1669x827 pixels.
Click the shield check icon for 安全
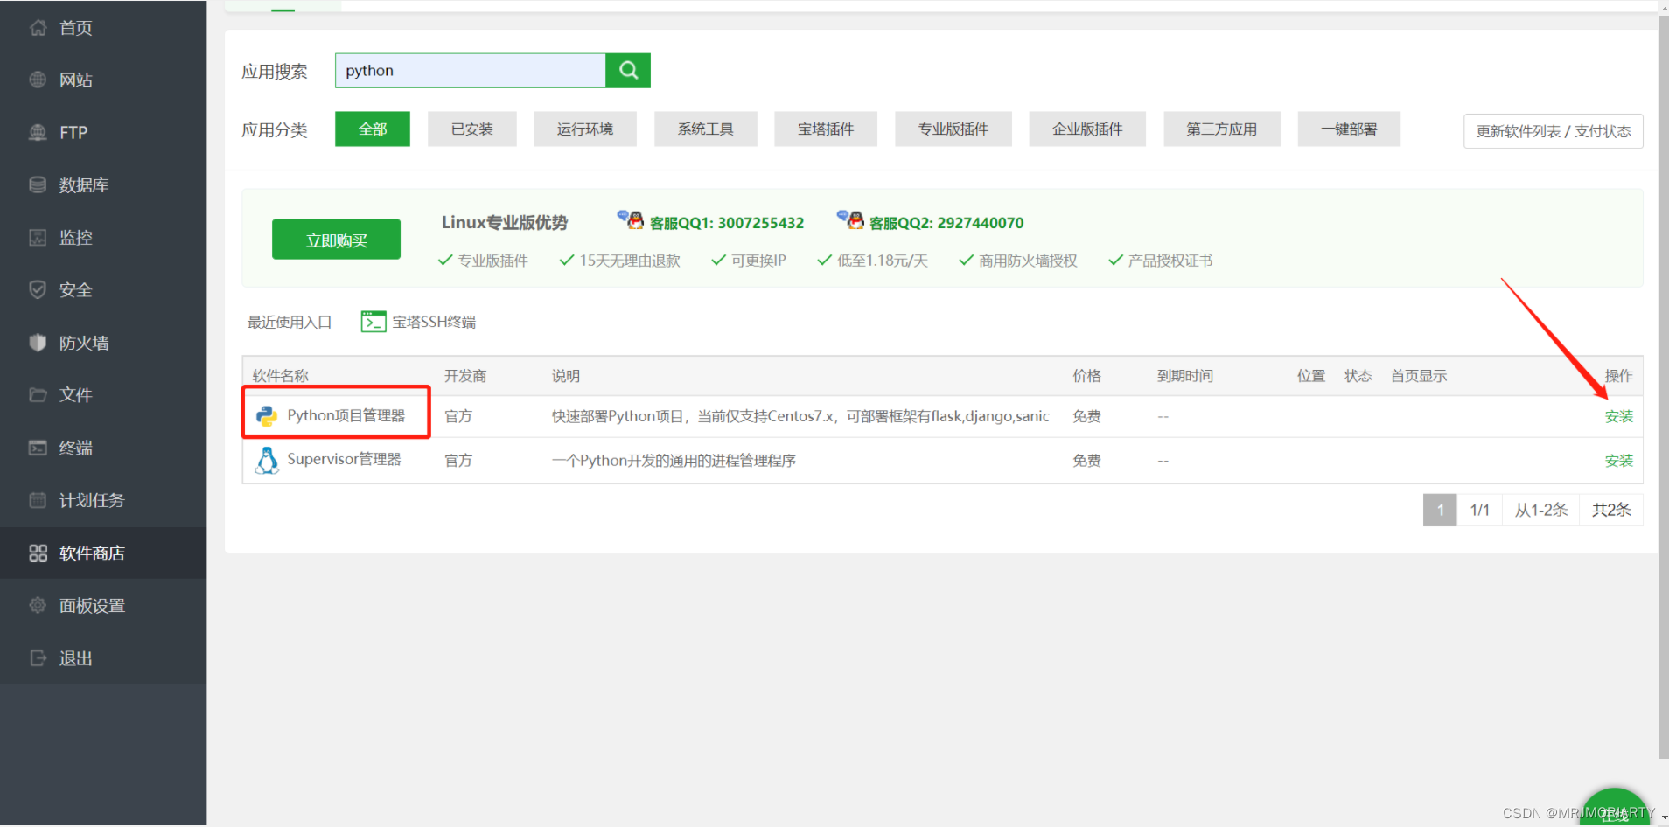point(38,289)
